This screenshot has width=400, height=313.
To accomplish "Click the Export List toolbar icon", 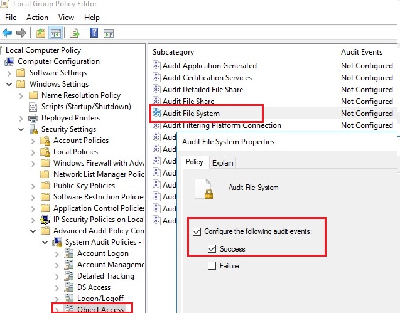I will coord(75,33).
